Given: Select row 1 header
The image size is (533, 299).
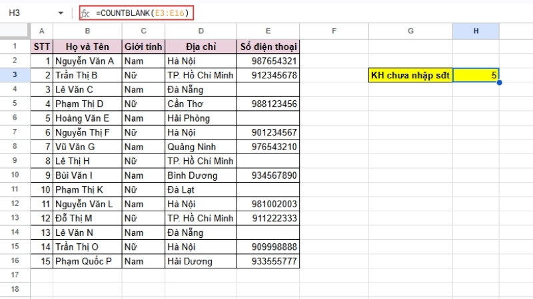Looking at the screenshot, I should (x=15, y=46).
